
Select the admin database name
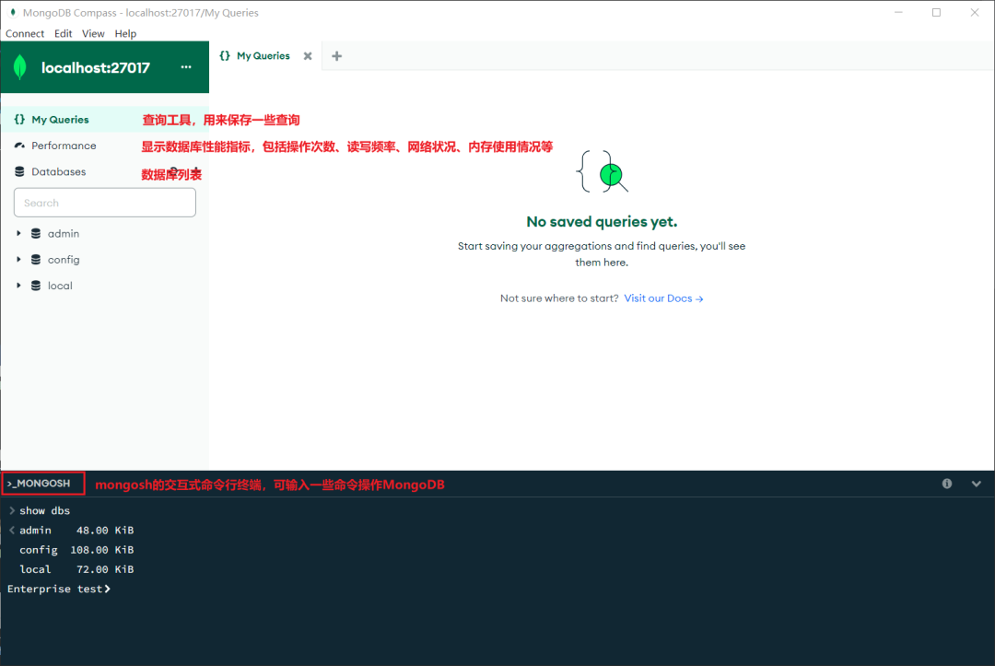(64, 233)
